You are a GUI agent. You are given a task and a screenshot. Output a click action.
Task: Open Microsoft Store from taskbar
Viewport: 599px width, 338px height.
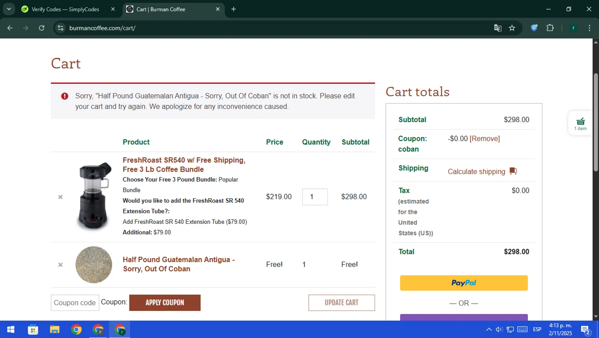click(33, 330)
